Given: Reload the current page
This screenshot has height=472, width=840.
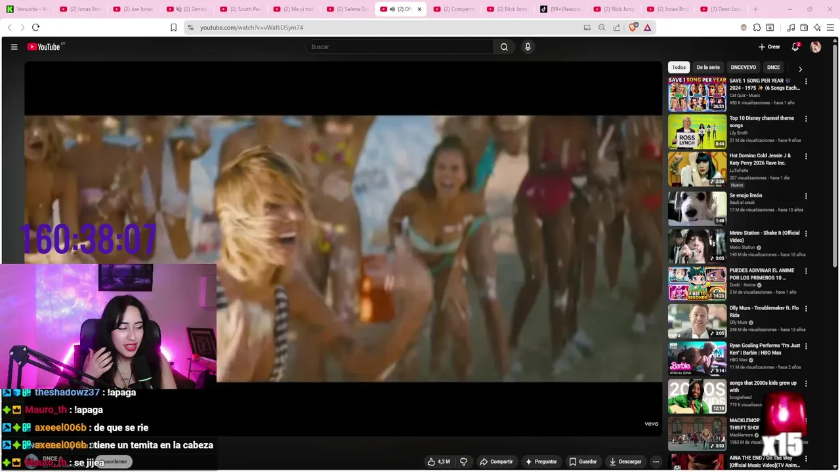Looking at the screenshot, I should (35, 28).
